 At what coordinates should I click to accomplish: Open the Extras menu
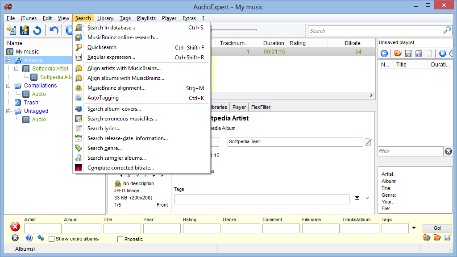[x=189, y=18]
